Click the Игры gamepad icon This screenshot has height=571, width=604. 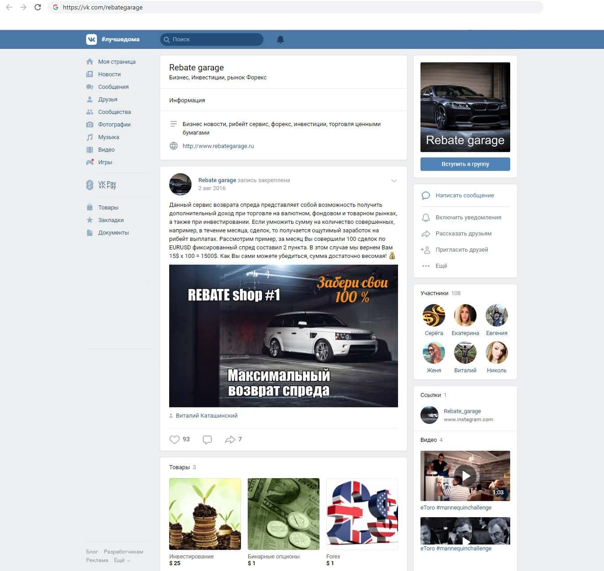[x=90, y=162]
